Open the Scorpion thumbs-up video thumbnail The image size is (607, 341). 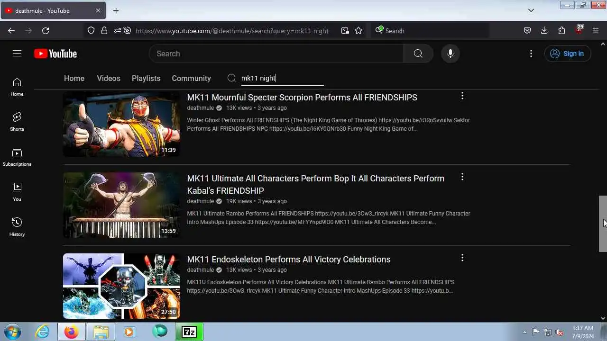click(121, 124)
